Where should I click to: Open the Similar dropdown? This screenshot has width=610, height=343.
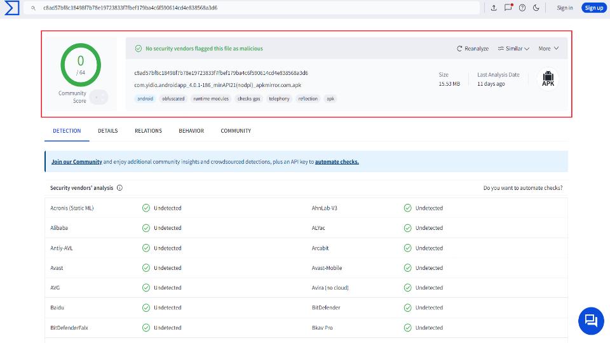click(513, 49)
